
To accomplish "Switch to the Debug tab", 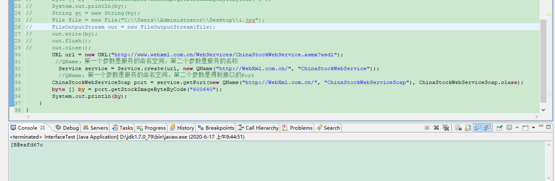I will [x=67, y=128].
